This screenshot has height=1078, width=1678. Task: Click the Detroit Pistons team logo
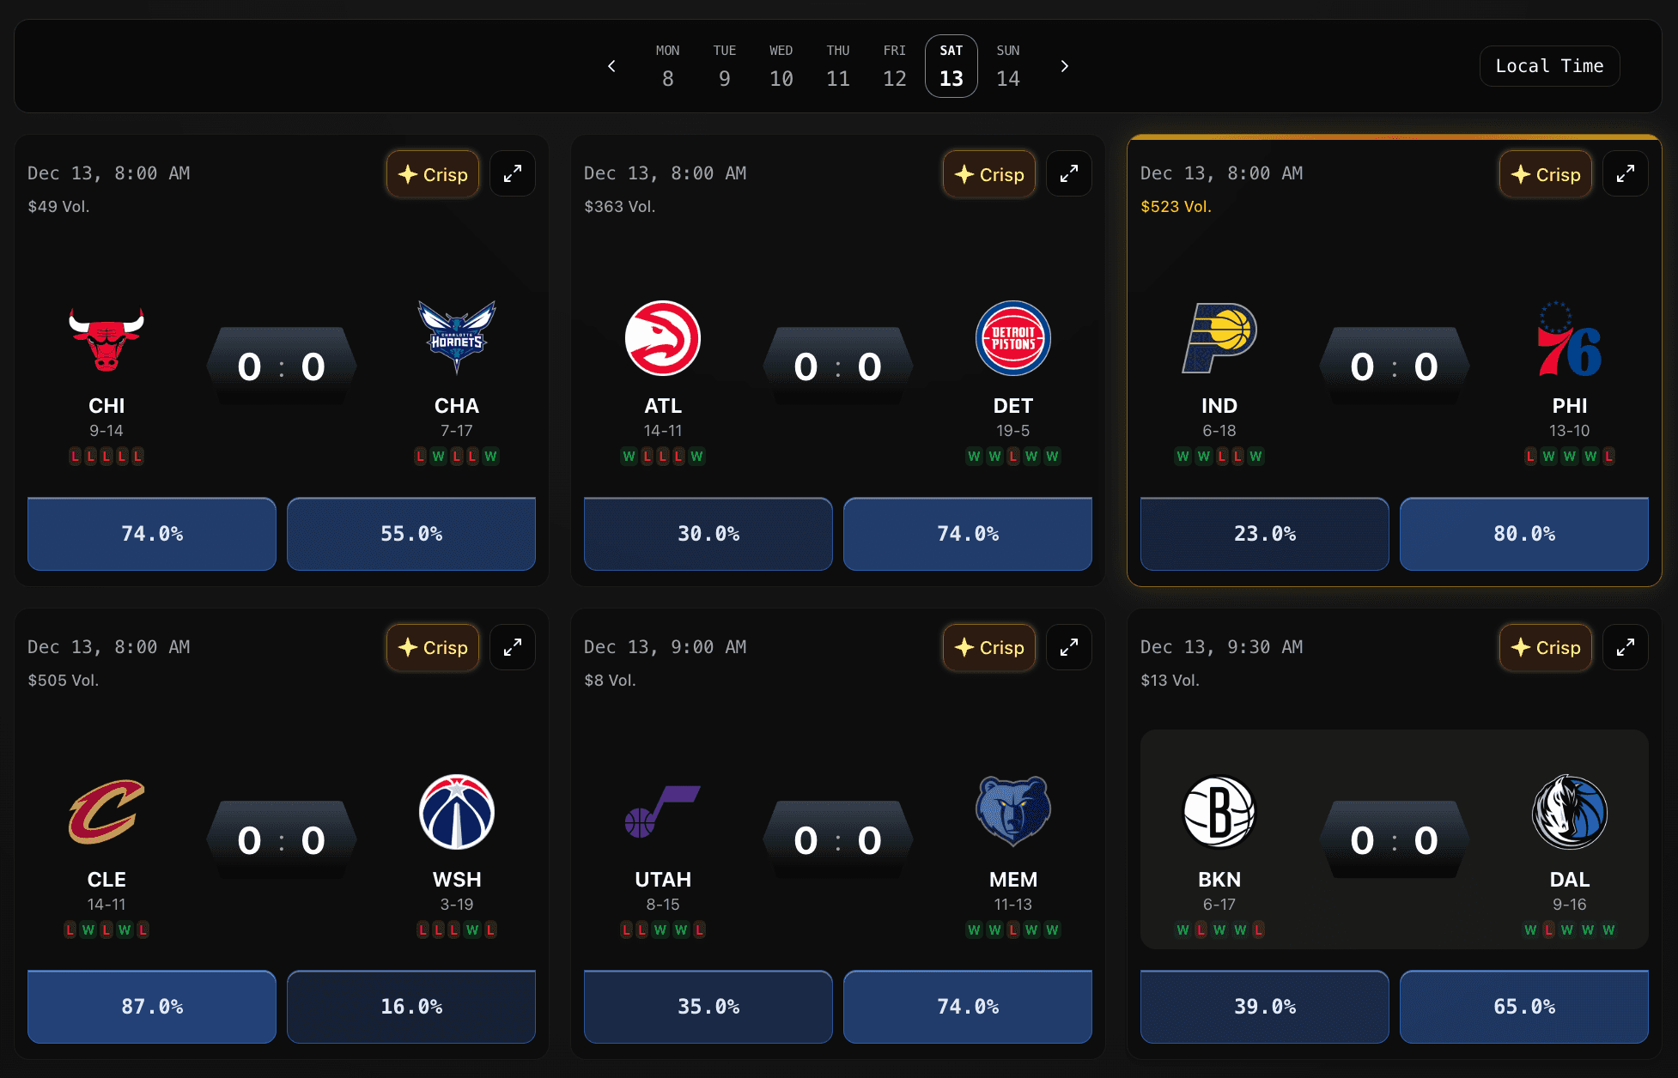[x=1013, y=338]
